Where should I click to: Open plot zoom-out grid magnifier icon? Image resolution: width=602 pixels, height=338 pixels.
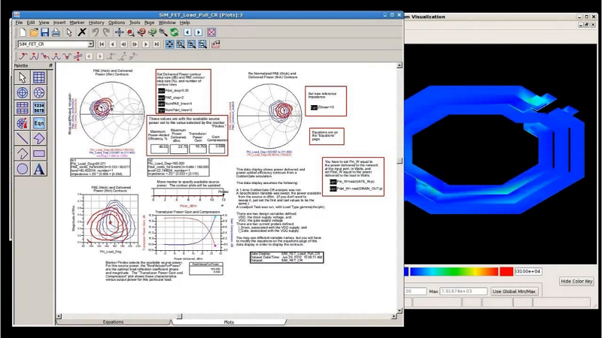(x=202, y=44)
